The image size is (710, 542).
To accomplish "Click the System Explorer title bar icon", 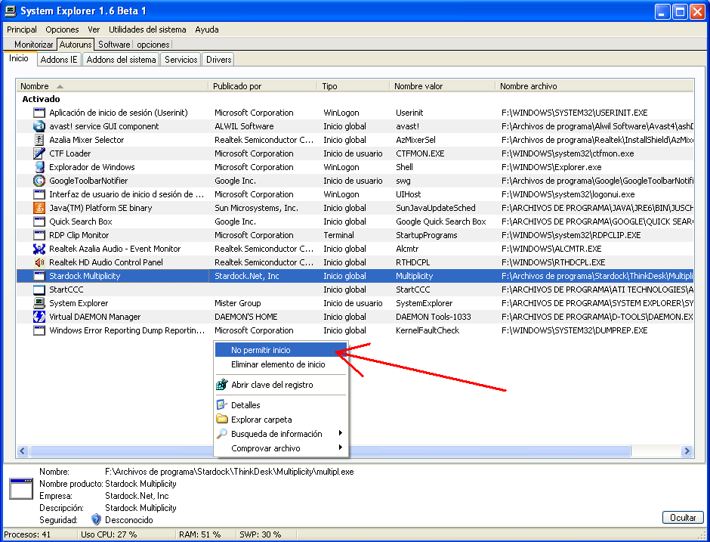I will point(11,11).
